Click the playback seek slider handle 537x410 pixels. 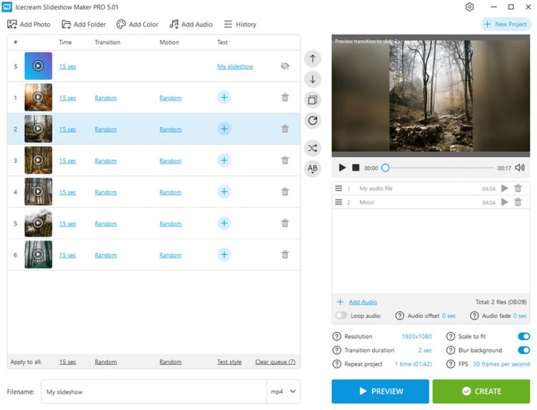385,167
